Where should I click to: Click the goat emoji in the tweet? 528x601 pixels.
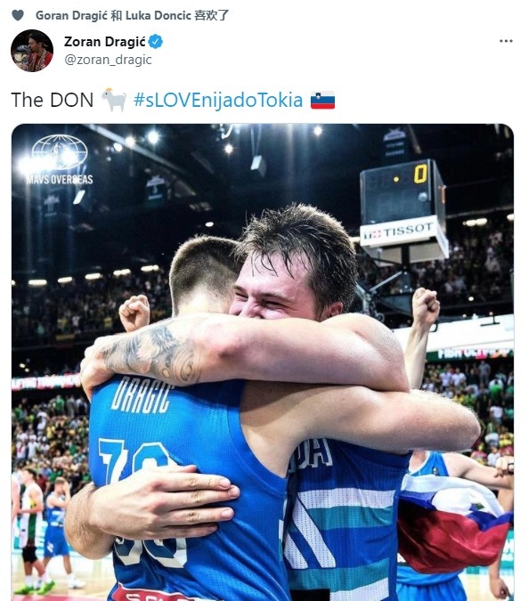tap(114, 100)
